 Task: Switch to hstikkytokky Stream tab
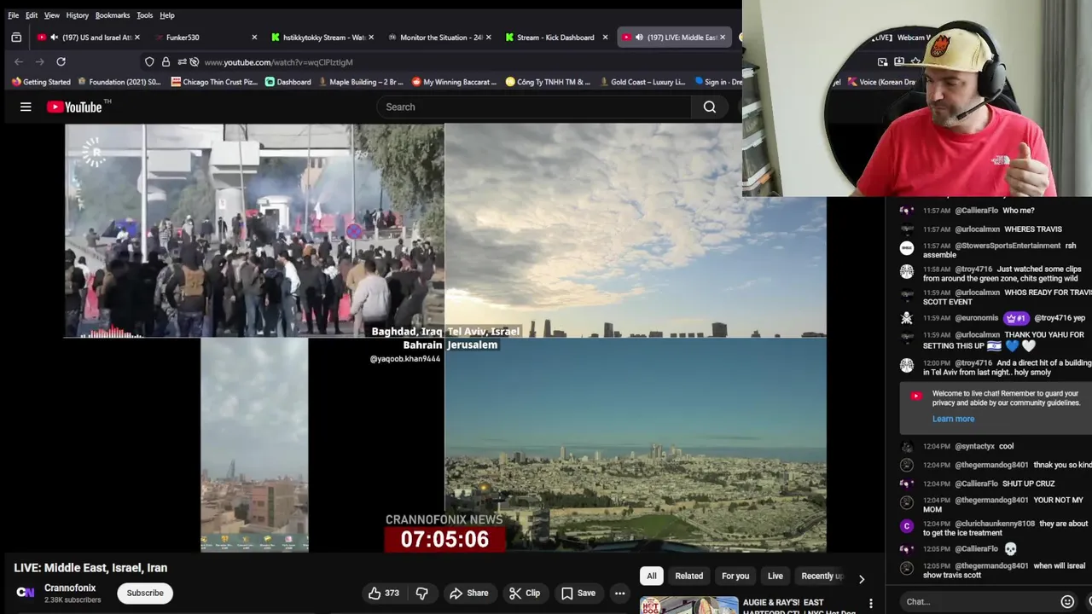tap(321, 38)
